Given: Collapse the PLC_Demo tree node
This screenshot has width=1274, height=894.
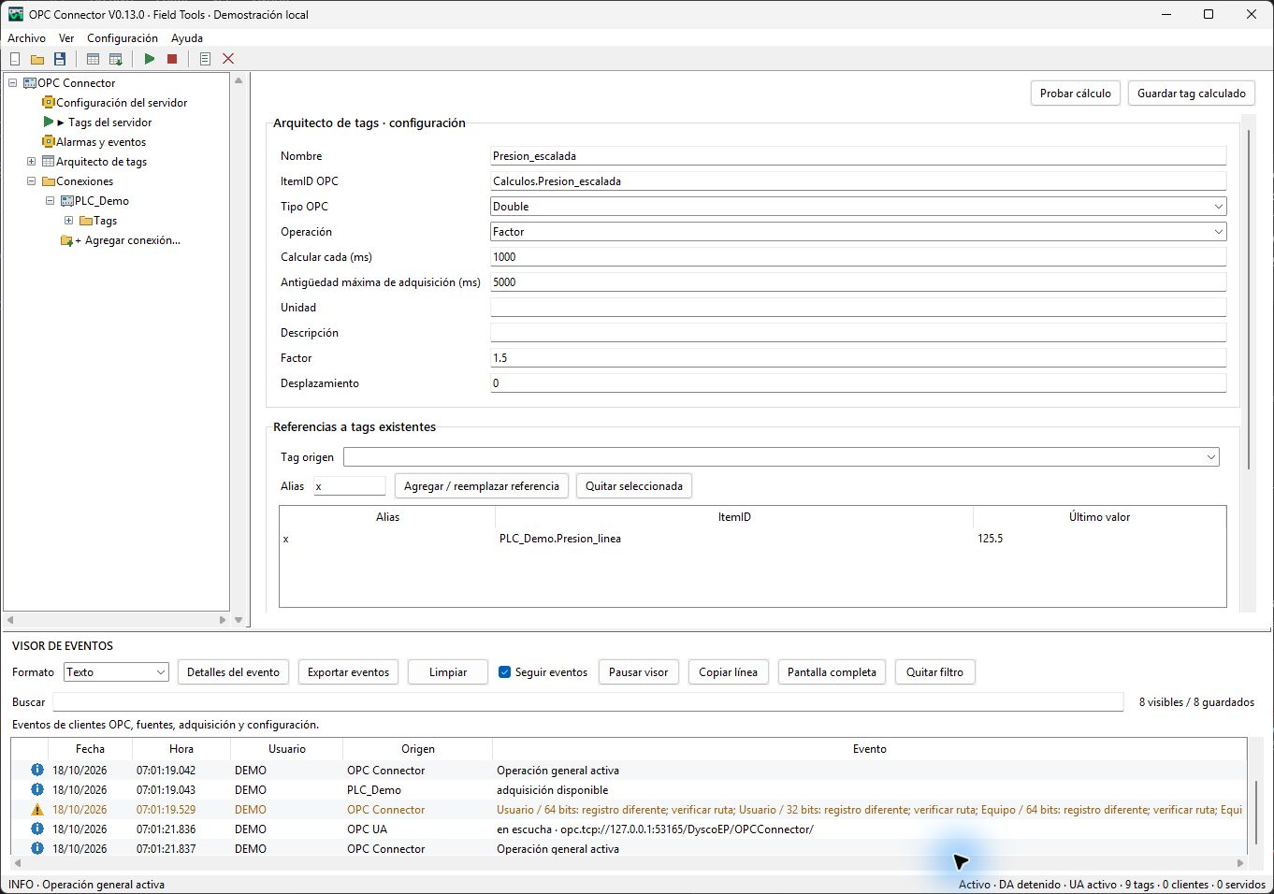Looking at the screenshot, I should (x=51, y=201).
